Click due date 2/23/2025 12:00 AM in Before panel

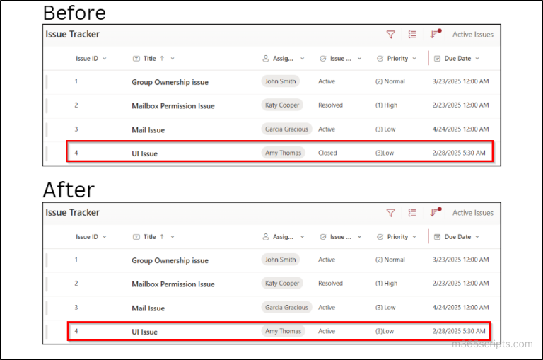coord(460,105)
